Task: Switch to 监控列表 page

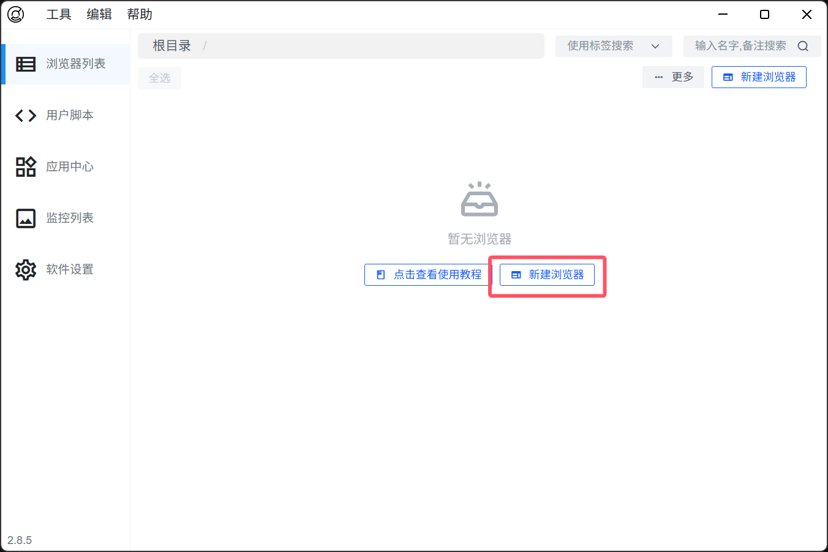Action: (x=66, y=218)
